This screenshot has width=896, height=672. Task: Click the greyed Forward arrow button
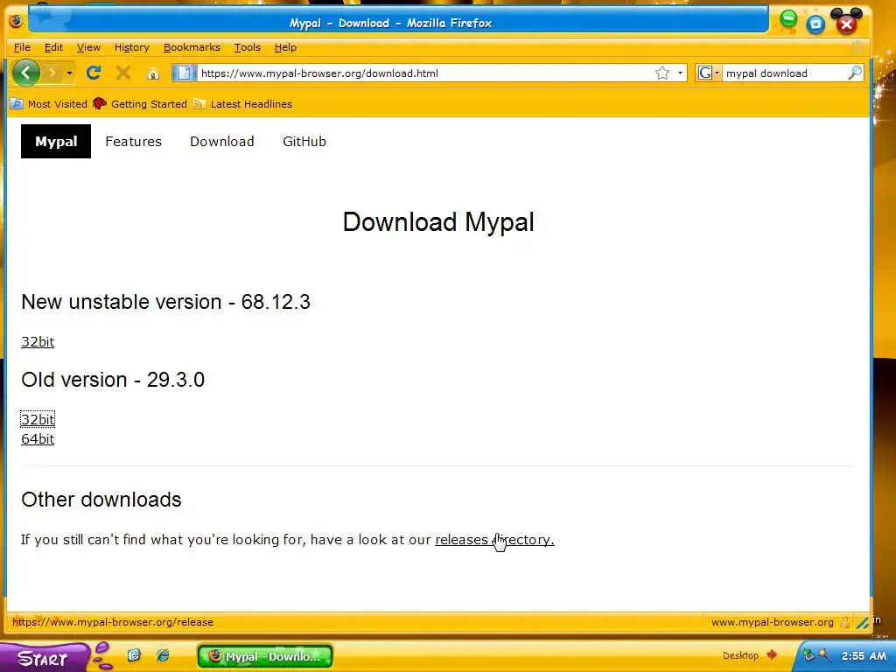click(52, 73)
